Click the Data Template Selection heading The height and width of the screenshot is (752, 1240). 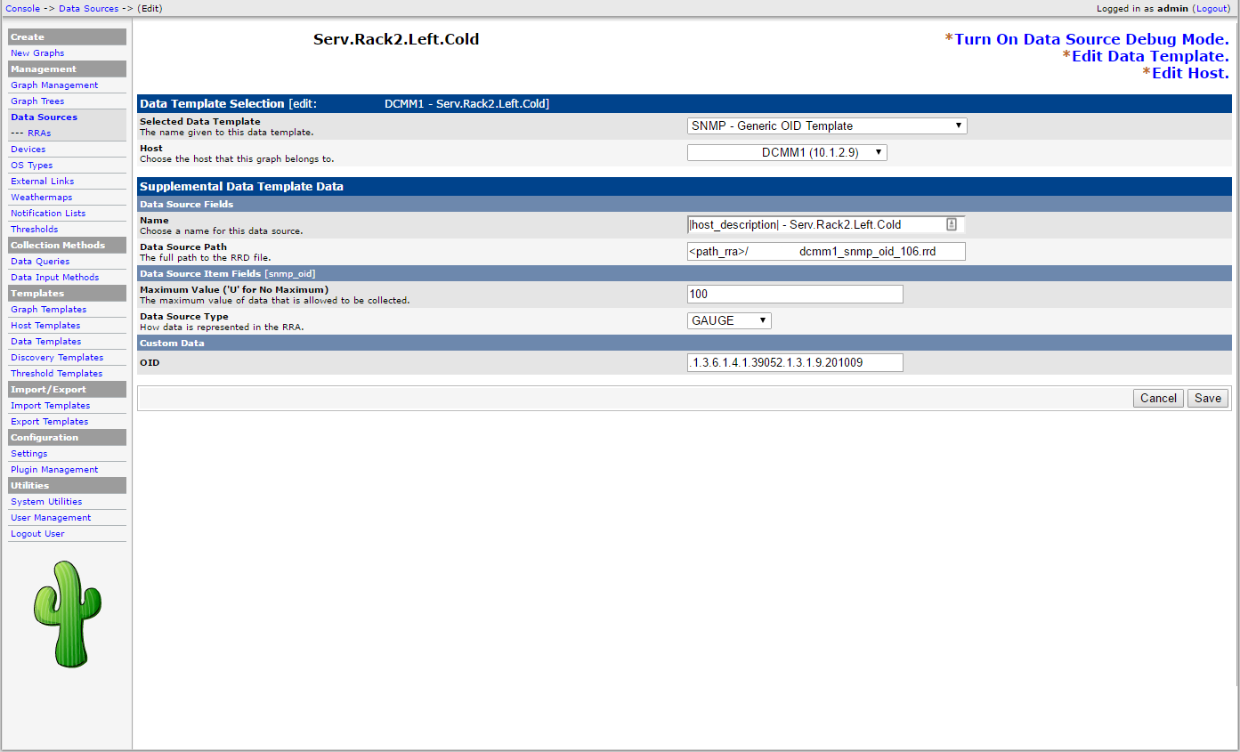coord(212,103)
